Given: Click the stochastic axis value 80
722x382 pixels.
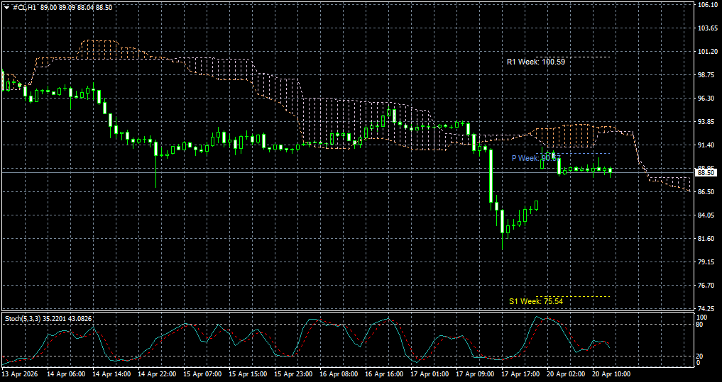Looking at the screenshot, I should 701,325.
